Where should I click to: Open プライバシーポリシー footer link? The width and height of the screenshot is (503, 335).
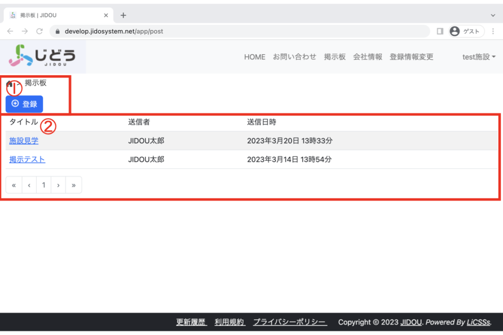tap(290, 322)
